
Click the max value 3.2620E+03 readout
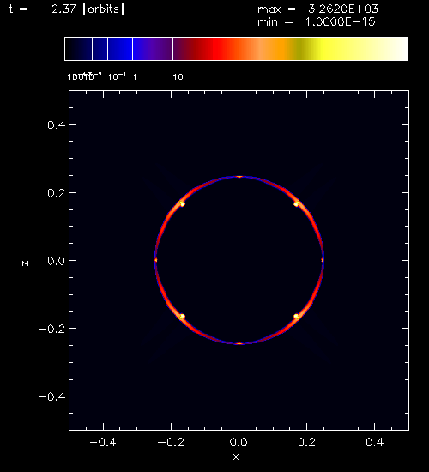tap(343, 9)
